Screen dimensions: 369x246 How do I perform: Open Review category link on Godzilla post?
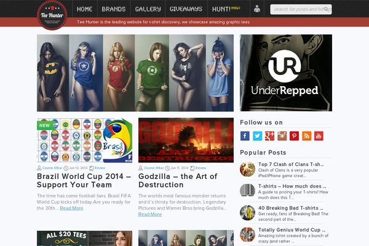click(x=200, y=168)
